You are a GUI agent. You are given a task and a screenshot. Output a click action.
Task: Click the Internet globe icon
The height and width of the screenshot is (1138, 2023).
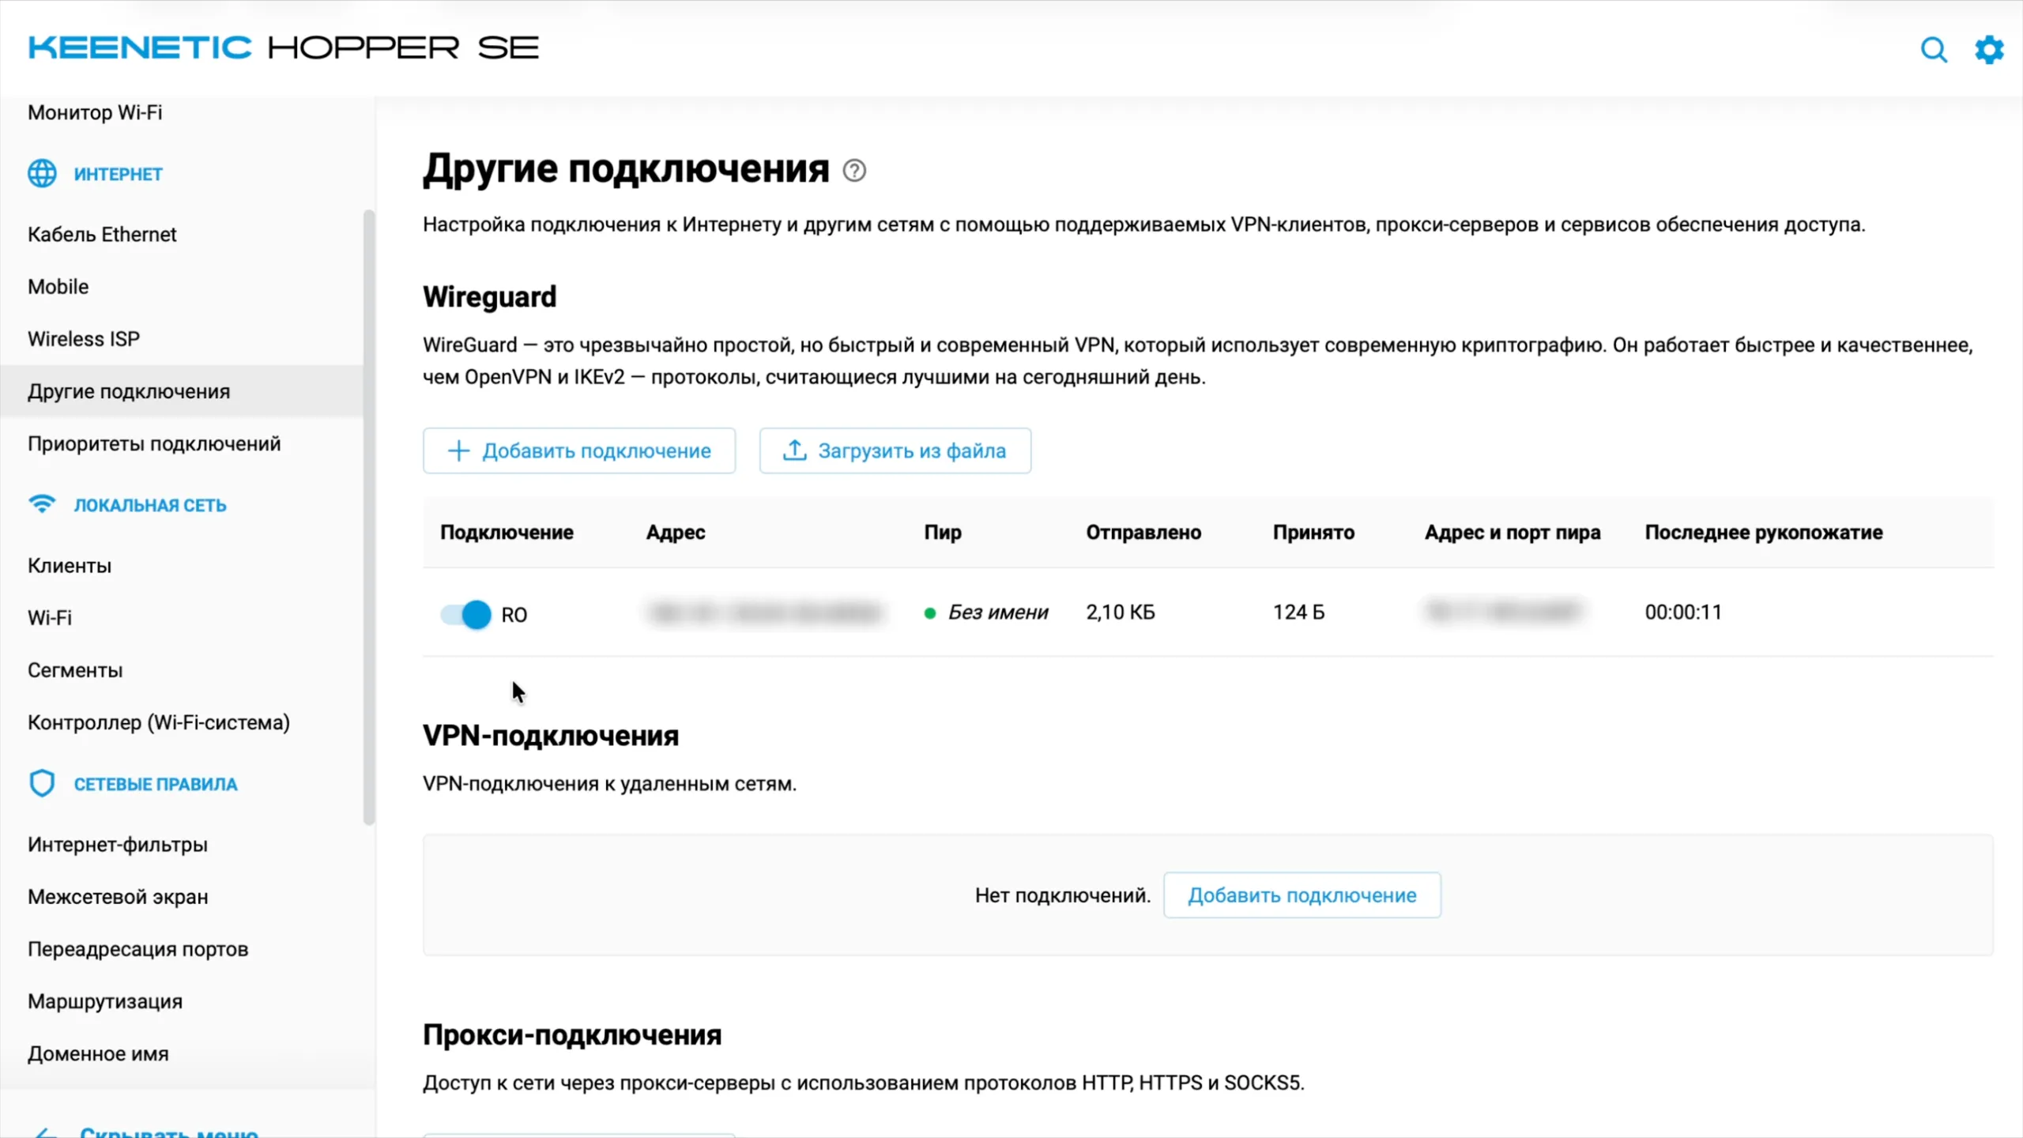point(42,173)
